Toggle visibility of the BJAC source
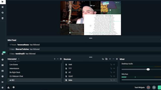 click(114, 76)
